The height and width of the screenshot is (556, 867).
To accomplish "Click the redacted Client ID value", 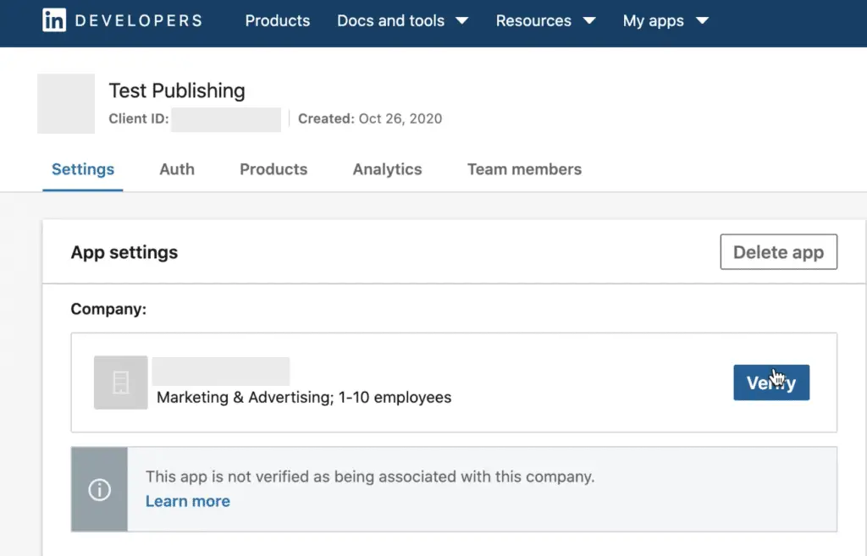I will 225,119.
